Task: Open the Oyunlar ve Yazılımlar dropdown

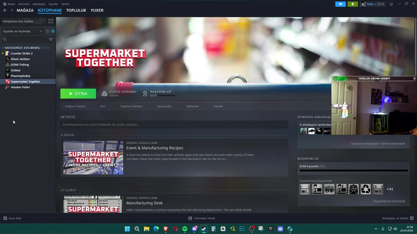Action: [22, 31]
